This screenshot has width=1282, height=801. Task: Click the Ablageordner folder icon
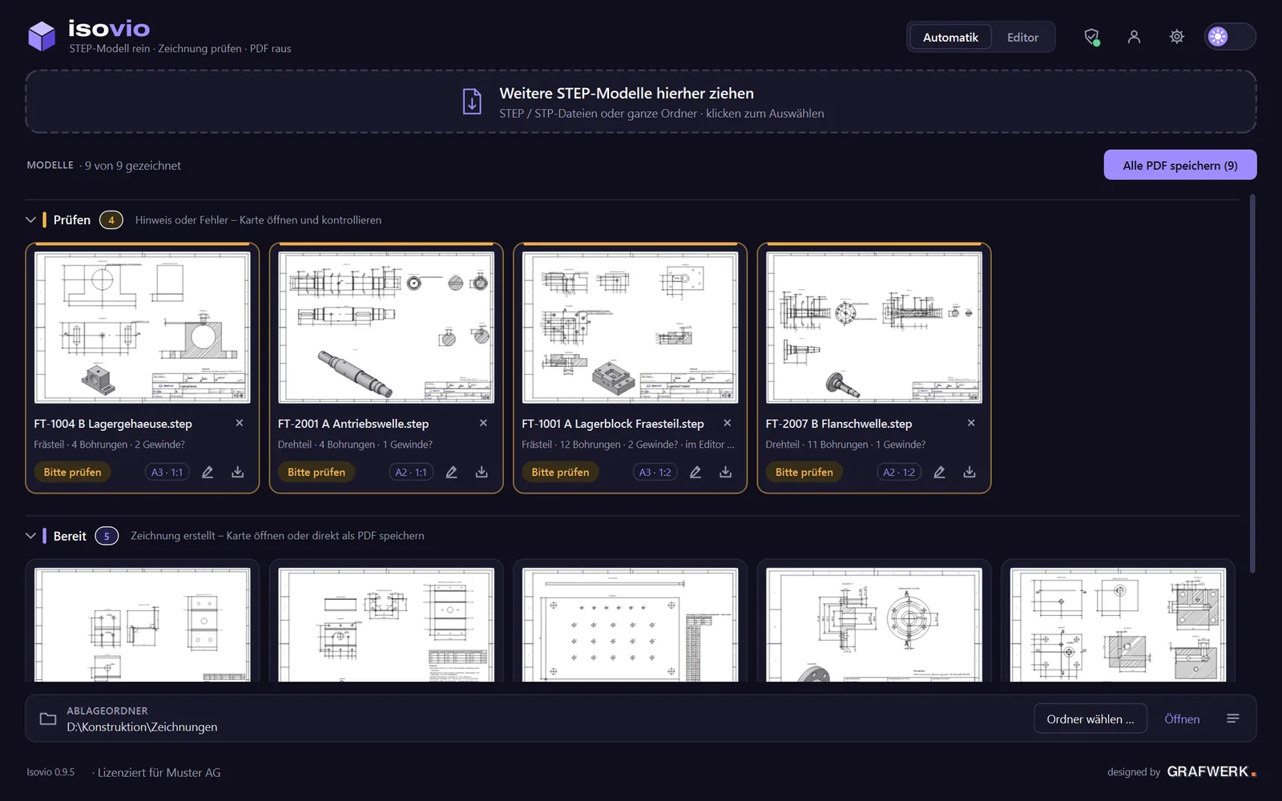[x=48, y=718]
